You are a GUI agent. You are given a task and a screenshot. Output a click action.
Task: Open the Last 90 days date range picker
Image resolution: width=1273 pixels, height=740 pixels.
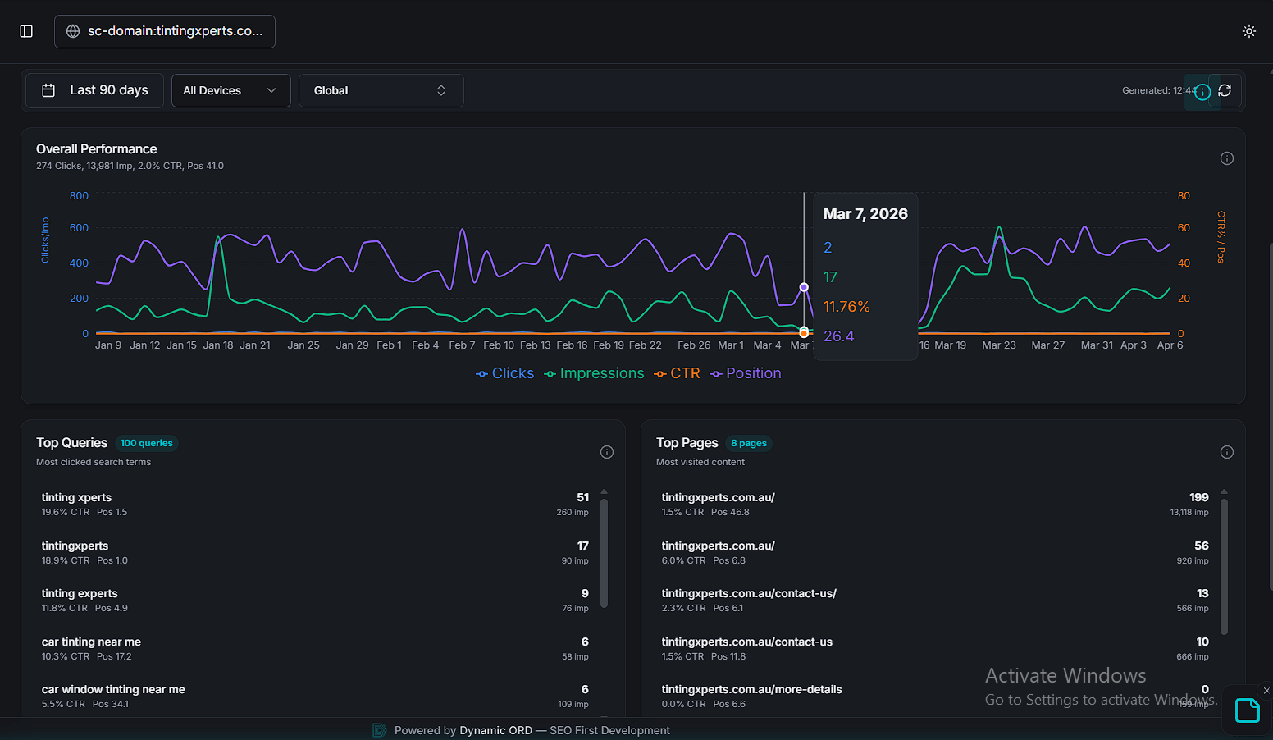pos(94,90)
